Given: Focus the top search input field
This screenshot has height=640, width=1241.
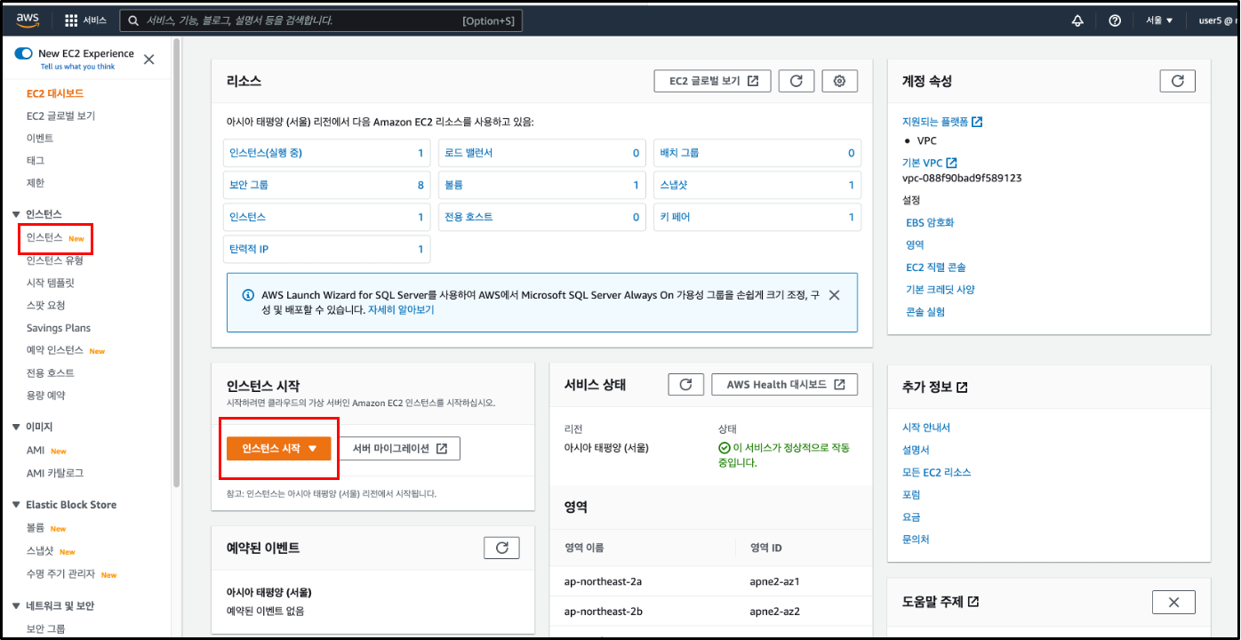Looking at the screenshot, I should click(x=321, y=20).
